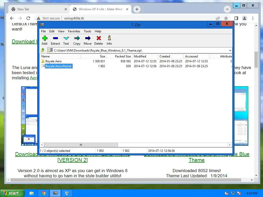Screen dimensions: 263x197
Task: Open a new Chrome tab with plus
Action: coord(137,9)
